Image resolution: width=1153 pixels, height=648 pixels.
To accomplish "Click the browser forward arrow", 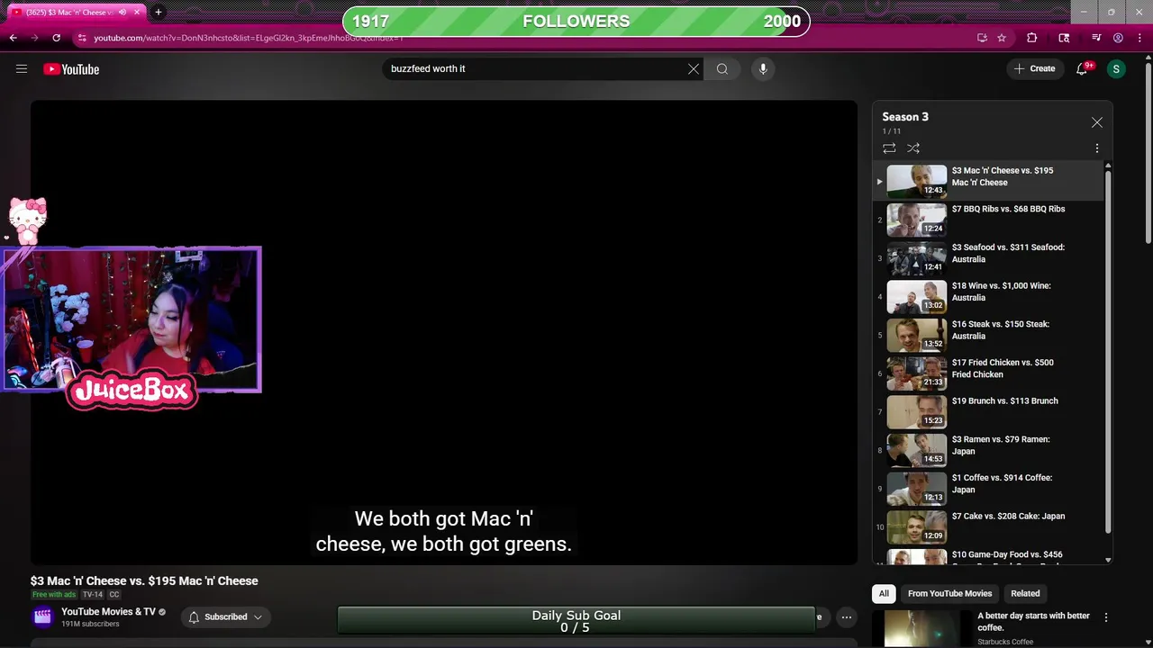I will pos(34,38).
